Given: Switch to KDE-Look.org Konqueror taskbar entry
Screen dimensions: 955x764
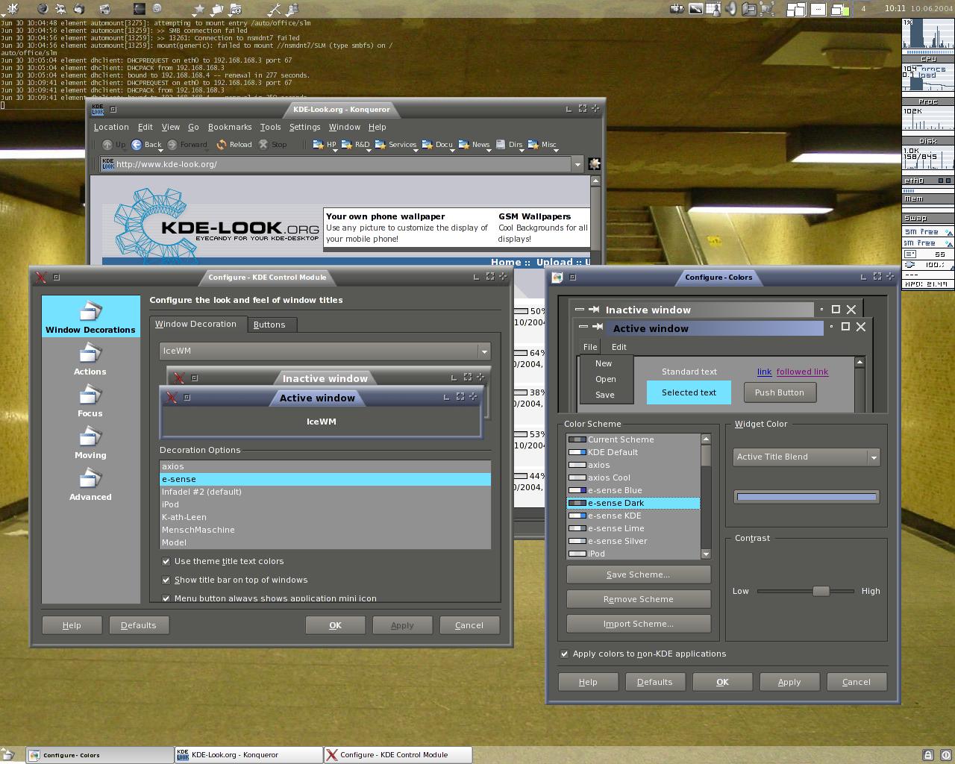Looking at the screenshot, I should [248, 755].
